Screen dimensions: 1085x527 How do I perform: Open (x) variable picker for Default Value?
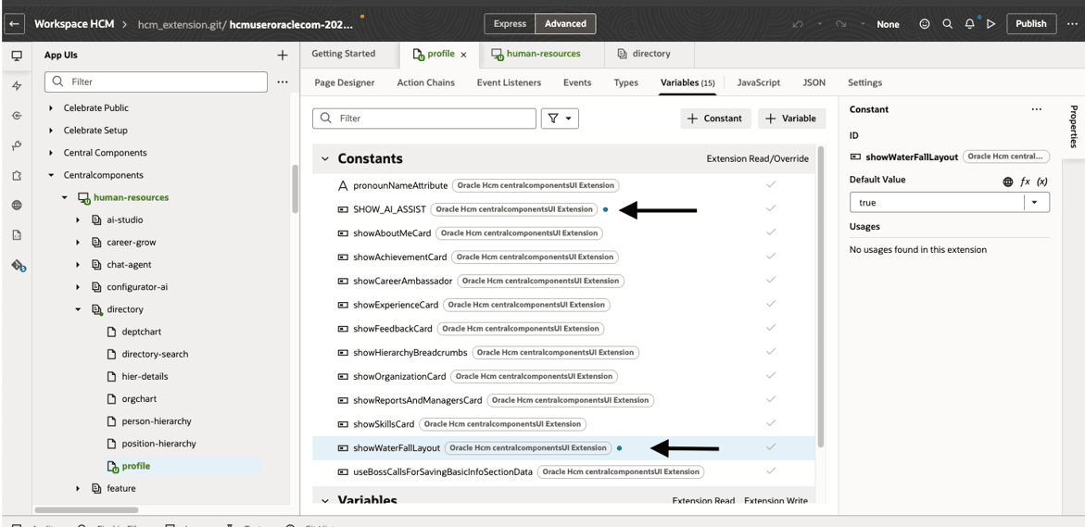[x=1042, y=182]
